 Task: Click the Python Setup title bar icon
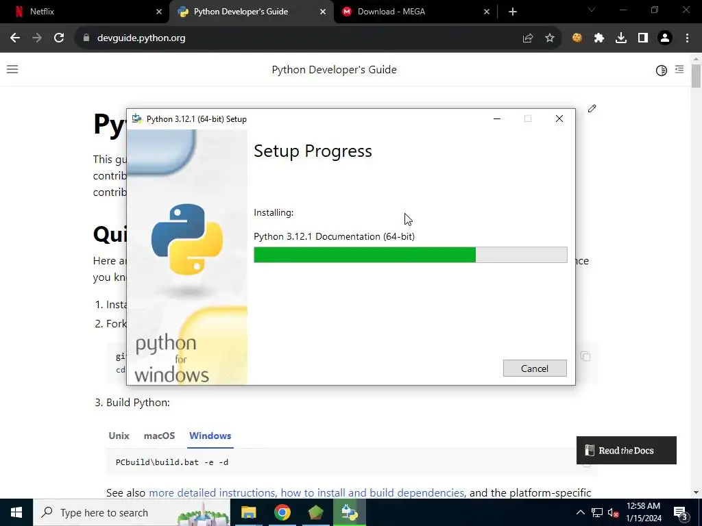coord(137,118)
